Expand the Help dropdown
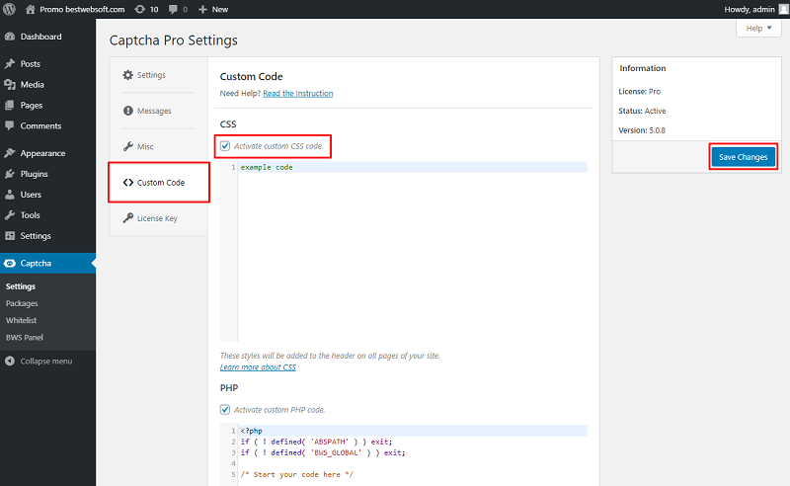The image size is (790, 486). (758, 29)
